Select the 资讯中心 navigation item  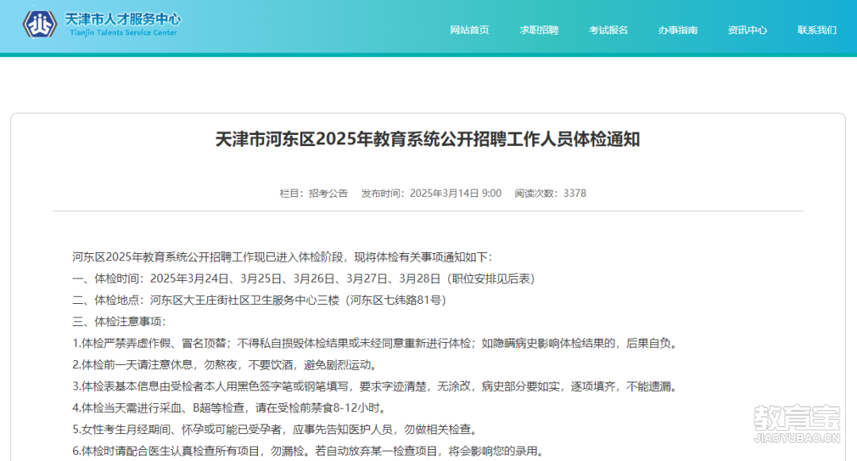(747, 30)
